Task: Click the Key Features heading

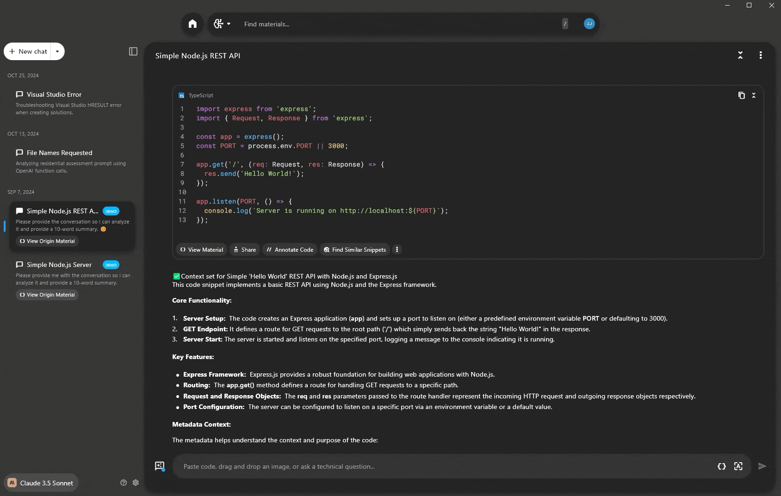Action: coord(193,357)
